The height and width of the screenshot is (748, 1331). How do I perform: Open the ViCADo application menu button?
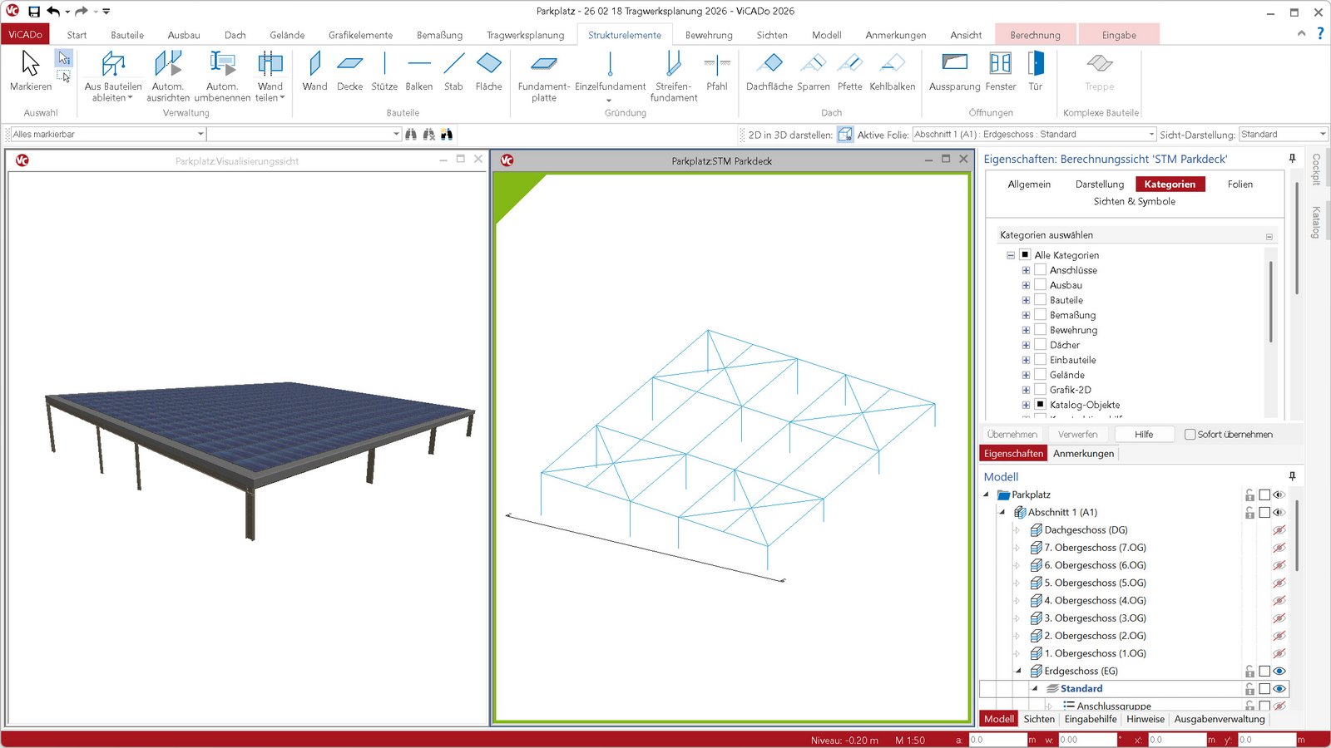[25, 34]
